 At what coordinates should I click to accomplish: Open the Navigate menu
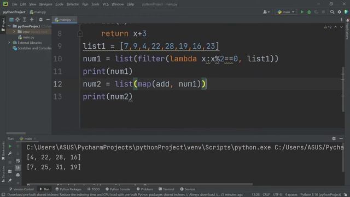tap(45, 4)
